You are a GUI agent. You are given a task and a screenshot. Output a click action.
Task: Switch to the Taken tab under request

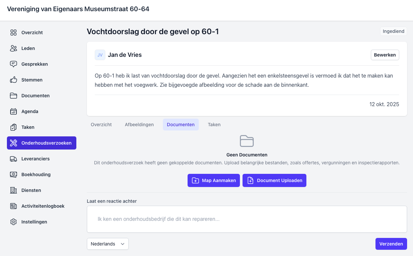coord(214,125)
